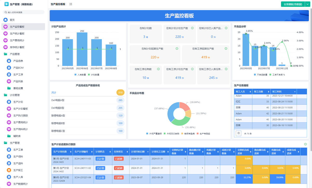Image resolution: width=312 pixels, height=188 pixels.
Task: Open 生产统计看板 in the sidebar
Action: click(17, 33)
